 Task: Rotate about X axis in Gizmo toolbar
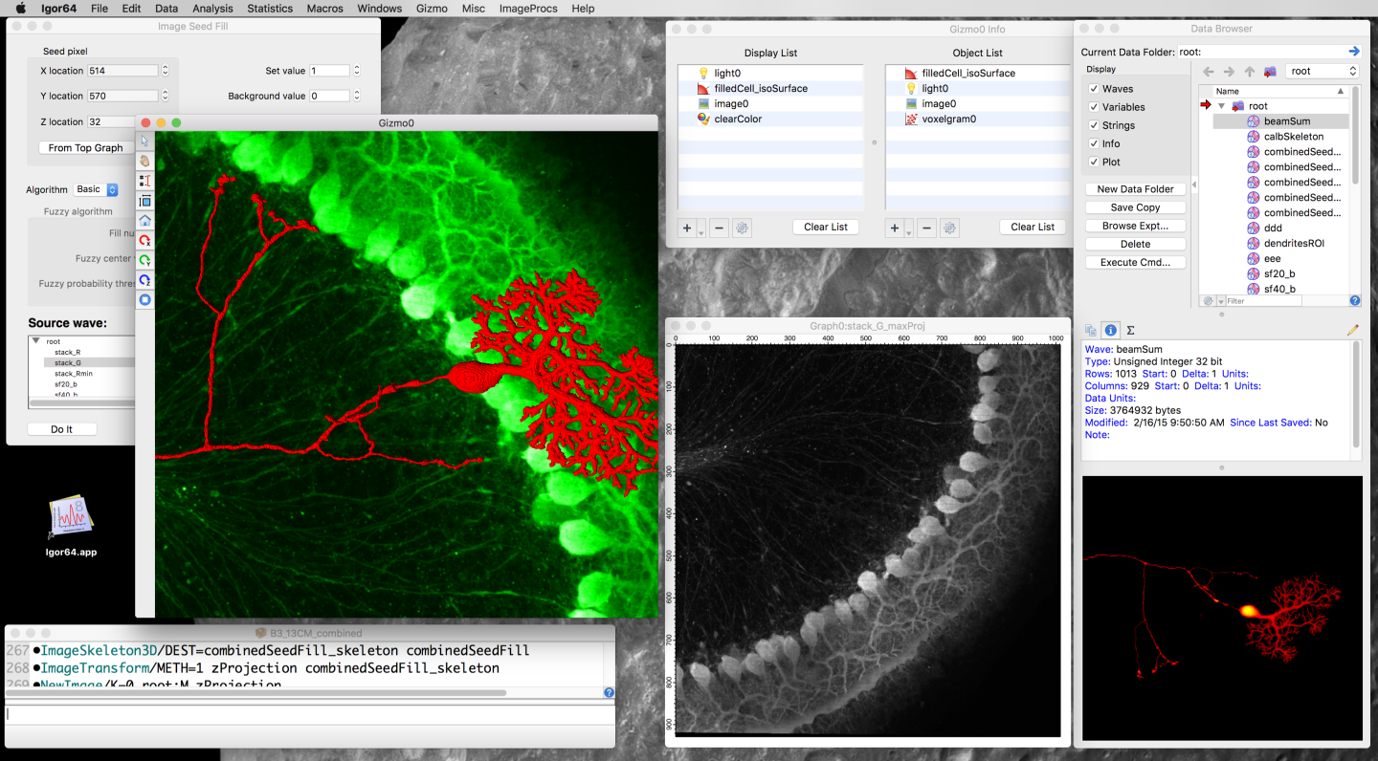pos(145,241)
